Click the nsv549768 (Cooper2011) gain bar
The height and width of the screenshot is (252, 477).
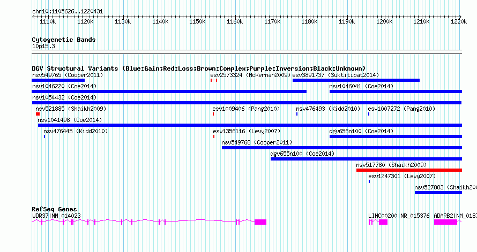(x=342, y=148)
